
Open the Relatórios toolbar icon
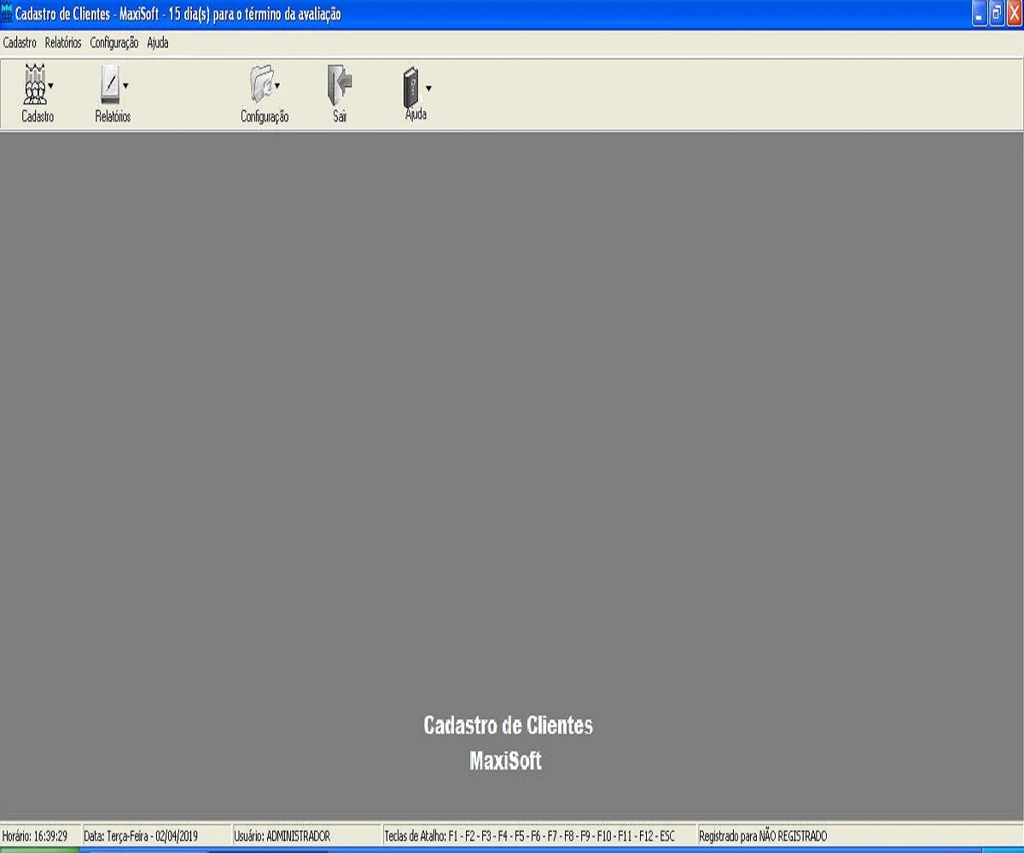click(110, 85)
